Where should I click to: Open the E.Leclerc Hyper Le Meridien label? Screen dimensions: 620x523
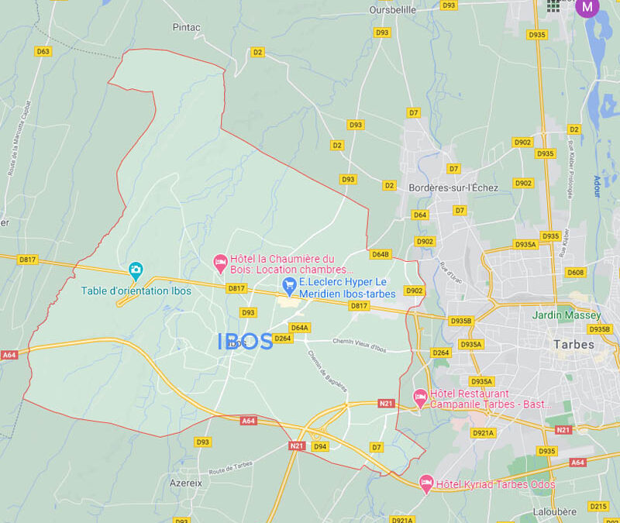347,287
